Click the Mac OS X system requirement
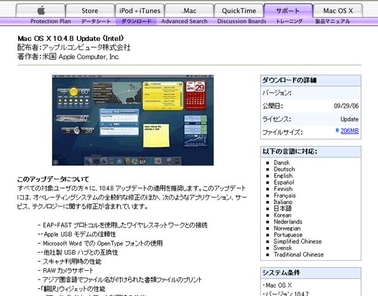 (x=277, y=285)
